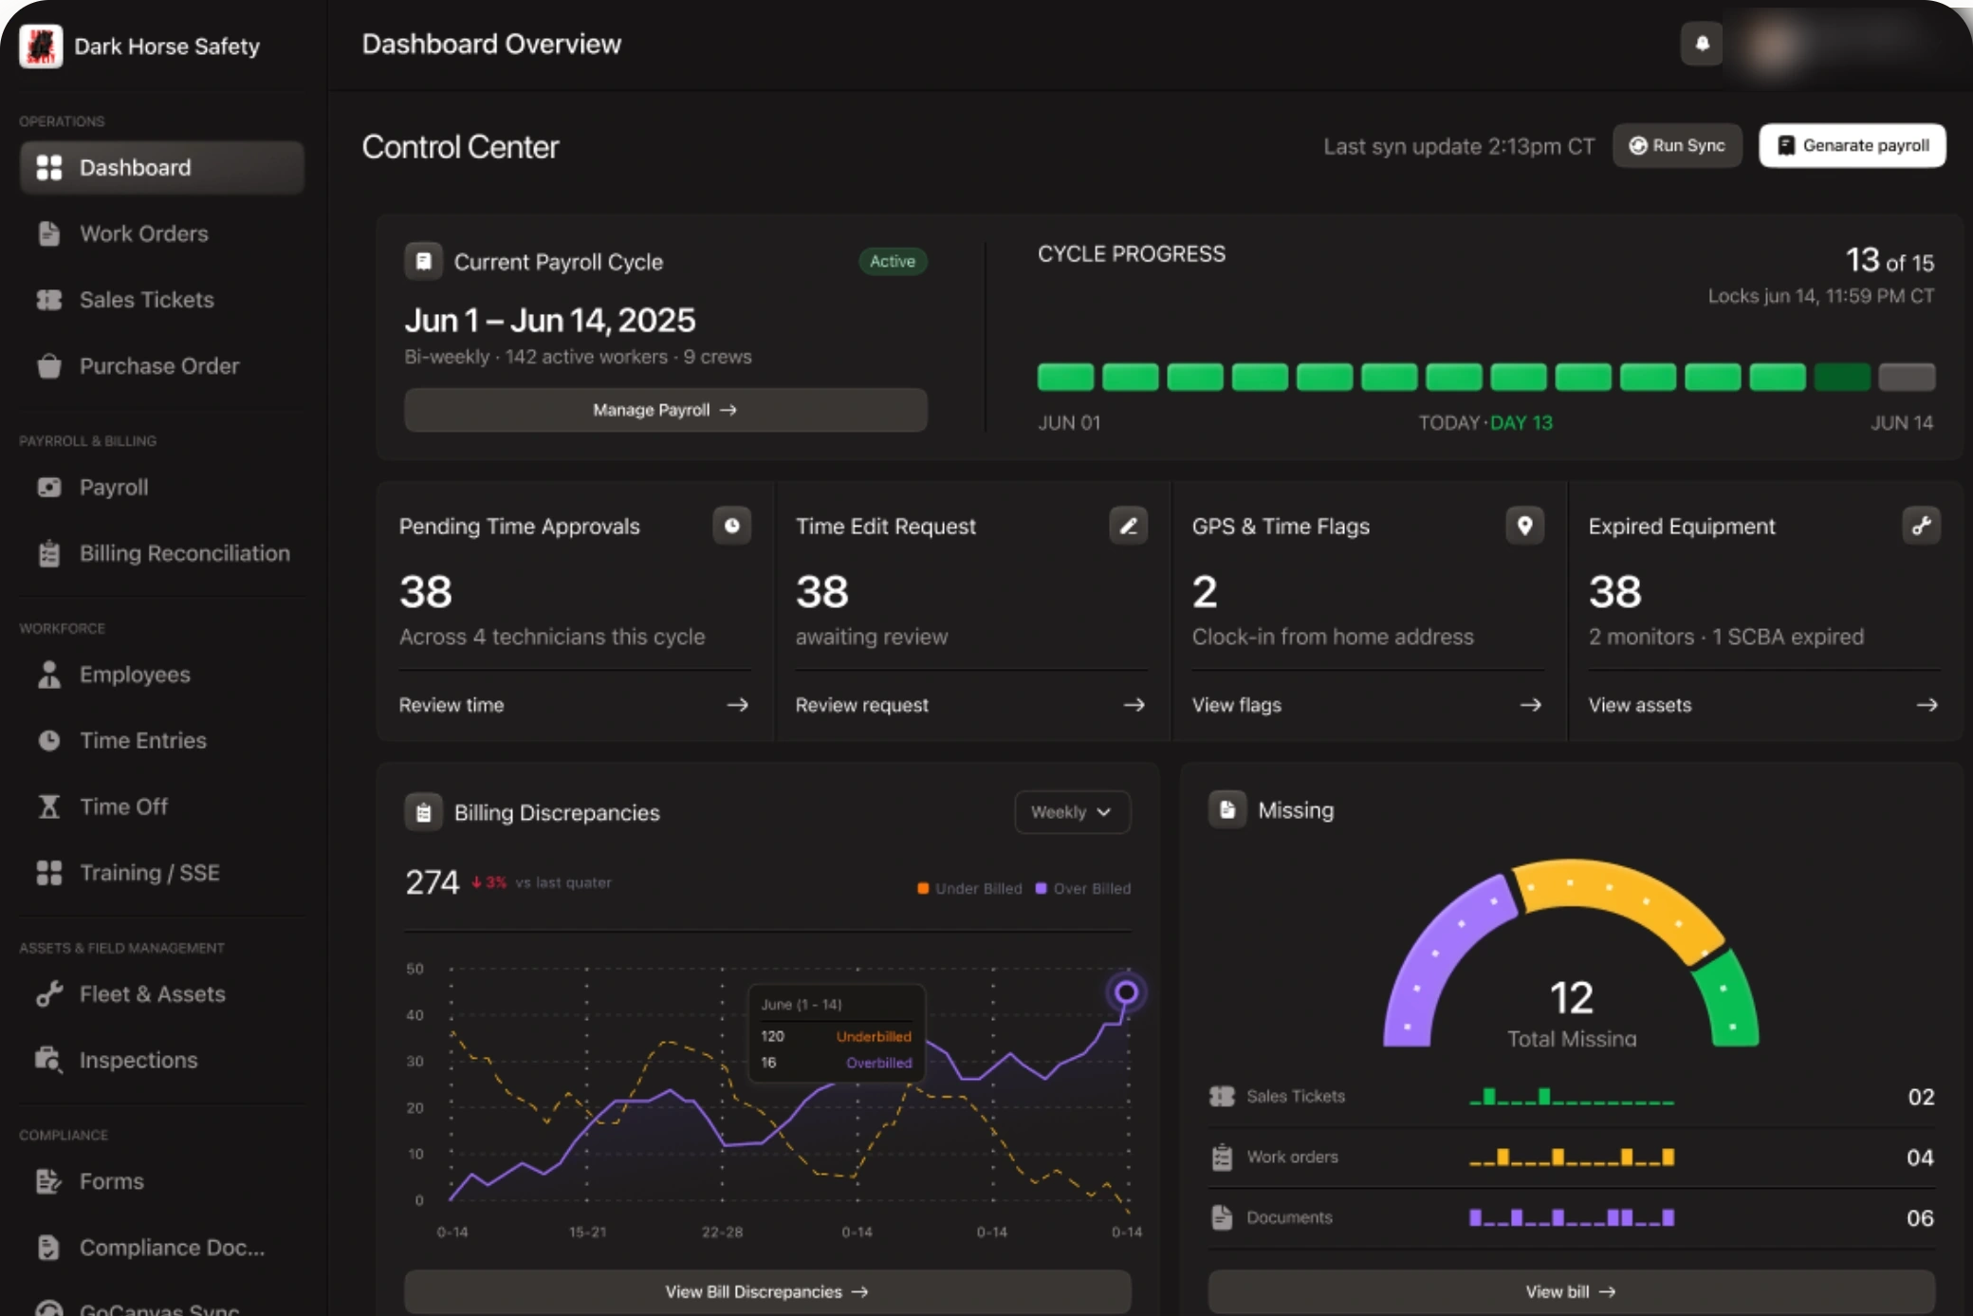Click the Genarate payroll button

click(1852, 145)
